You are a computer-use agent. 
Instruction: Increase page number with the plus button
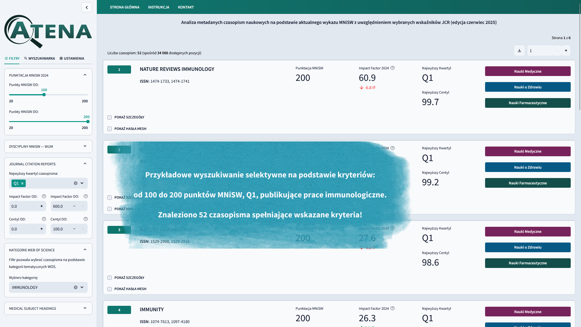coord(566,51)
